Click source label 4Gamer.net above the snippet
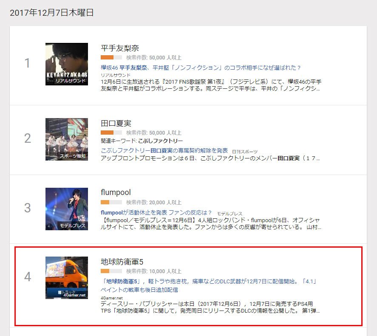377x336 pixels. (111, 298)
